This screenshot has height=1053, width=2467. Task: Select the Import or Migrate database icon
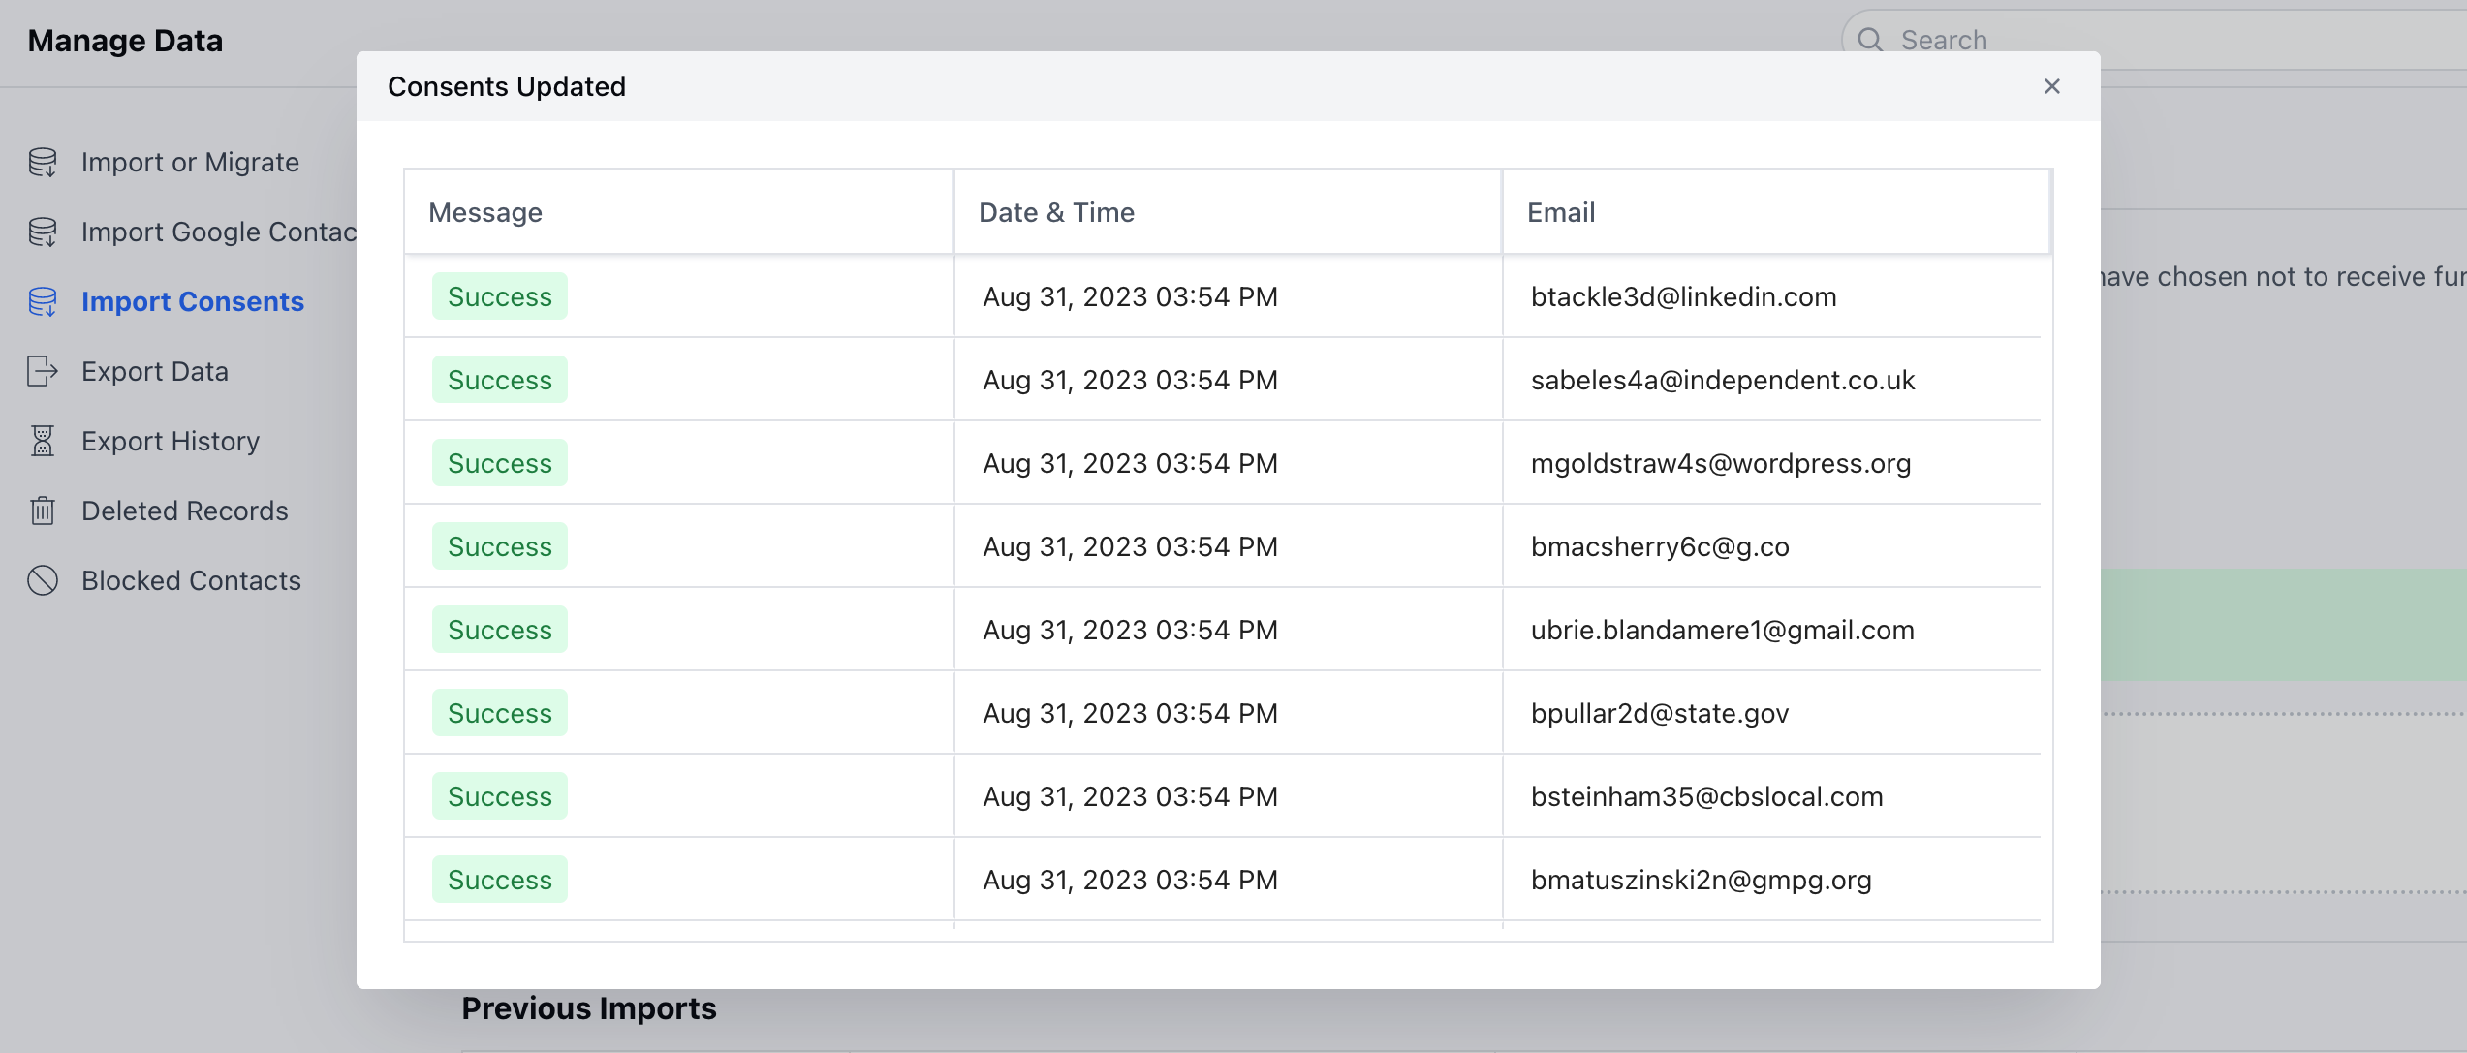click(43, 162)
